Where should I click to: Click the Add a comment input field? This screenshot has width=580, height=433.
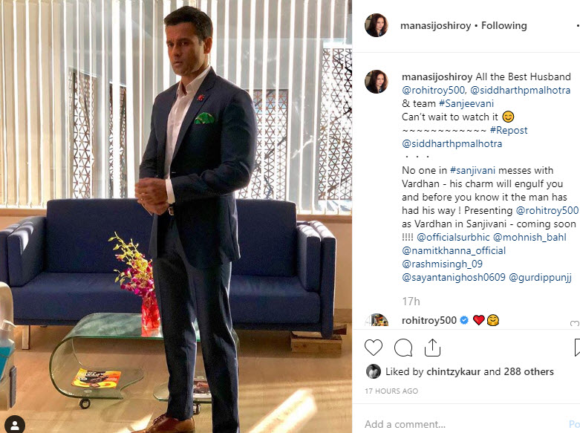click(x=463, y=424)
